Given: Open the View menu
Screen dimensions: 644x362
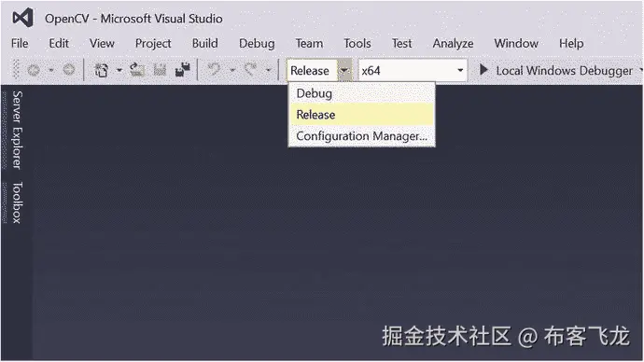Looking at the screenshot, I should click(102, 44).
